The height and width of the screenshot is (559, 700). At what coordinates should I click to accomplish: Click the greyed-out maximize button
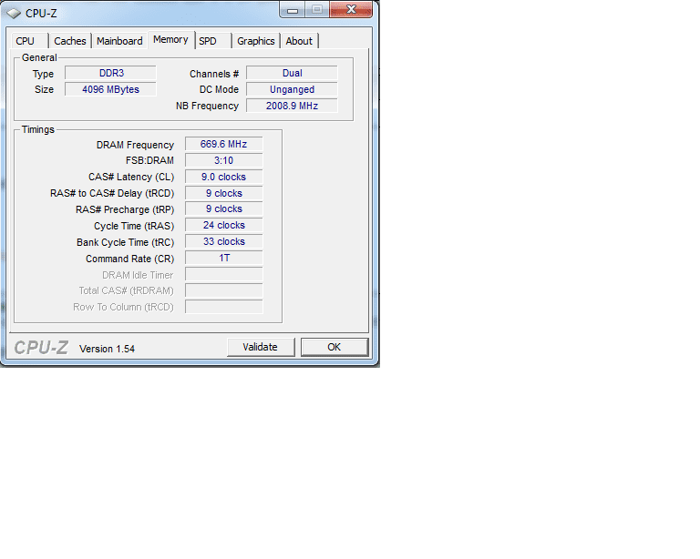coord(317,10)
